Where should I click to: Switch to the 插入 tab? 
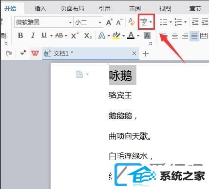click(x=40, y=8)
